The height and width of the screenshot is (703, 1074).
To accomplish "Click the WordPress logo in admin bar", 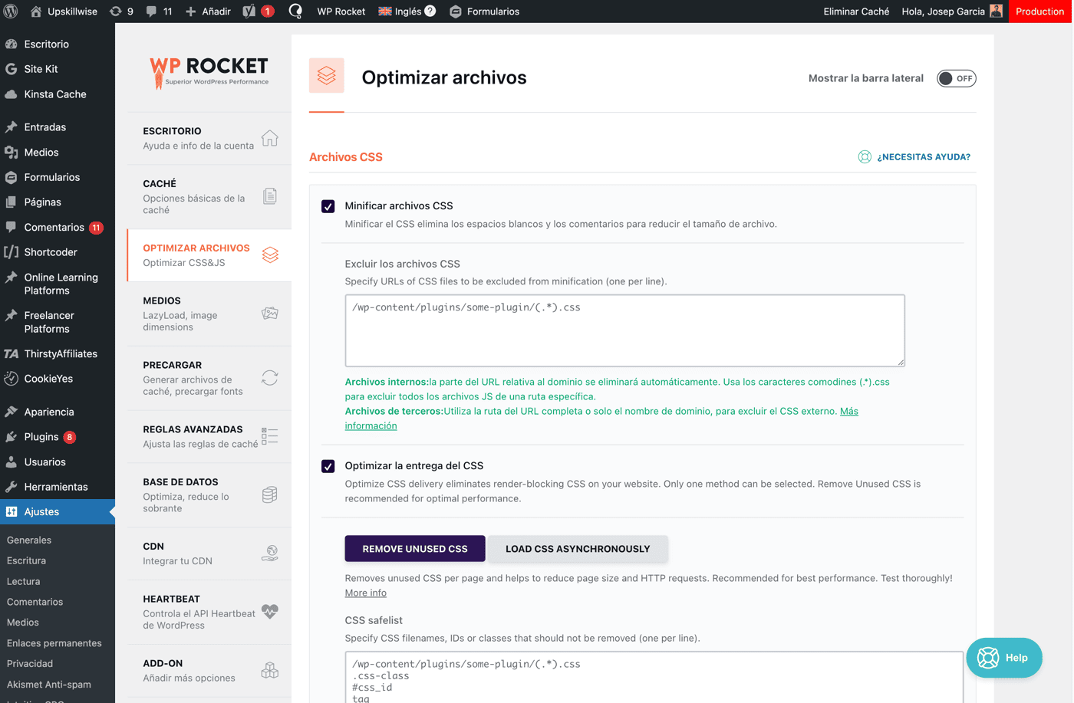I will click(11, 11).
